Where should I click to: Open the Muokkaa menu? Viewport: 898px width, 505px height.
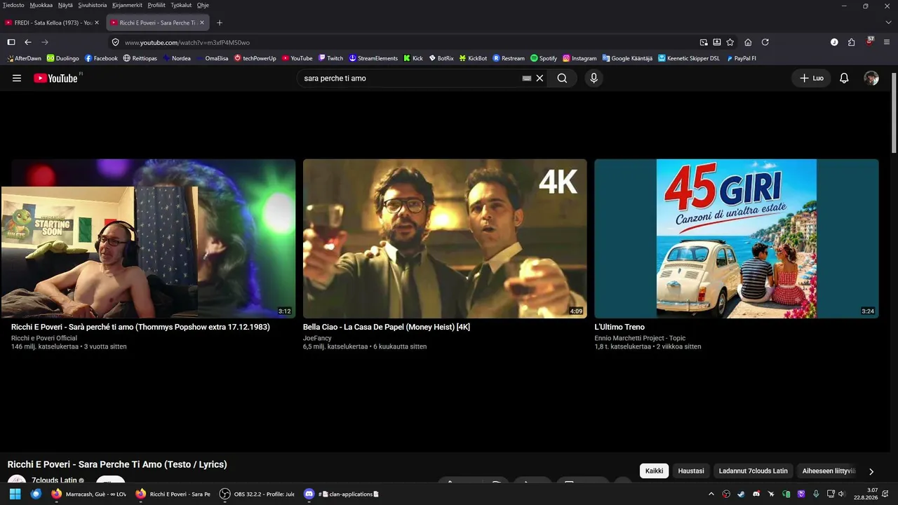41,5
